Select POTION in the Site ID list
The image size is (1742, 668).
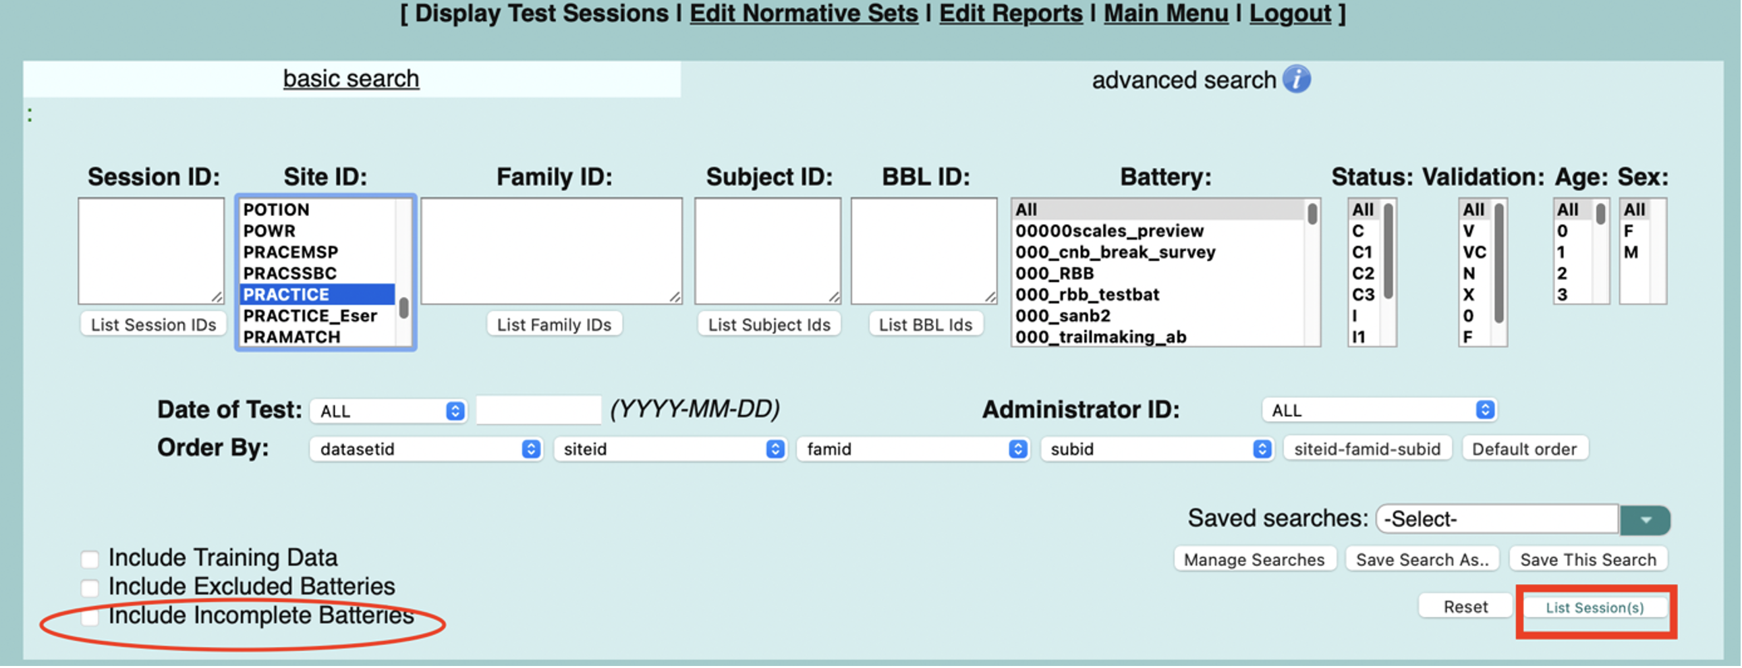[317, 211]
